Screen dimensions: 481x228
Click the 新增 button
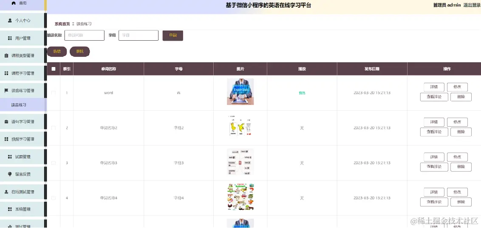57,51
